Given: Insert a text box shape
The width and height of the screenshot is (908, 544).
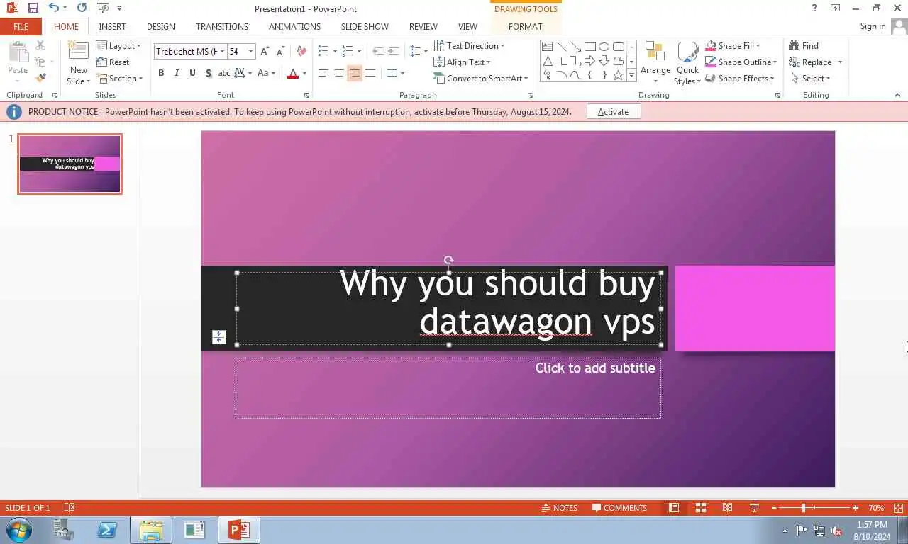Looking at the screenshot, I should pyautogui.click(x=548, y=47).
